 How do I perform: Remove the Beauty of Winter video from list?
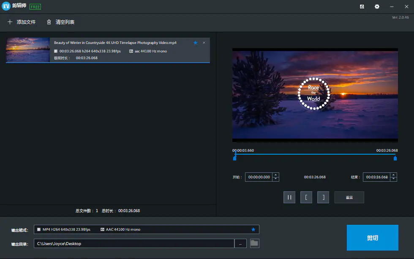(204, 43)
